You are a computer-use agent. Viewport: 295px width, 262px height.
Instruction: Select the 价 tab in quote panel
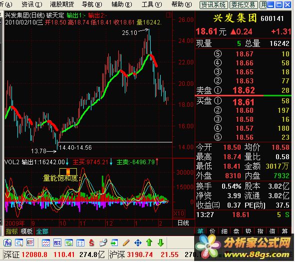(x=213, y=232)
